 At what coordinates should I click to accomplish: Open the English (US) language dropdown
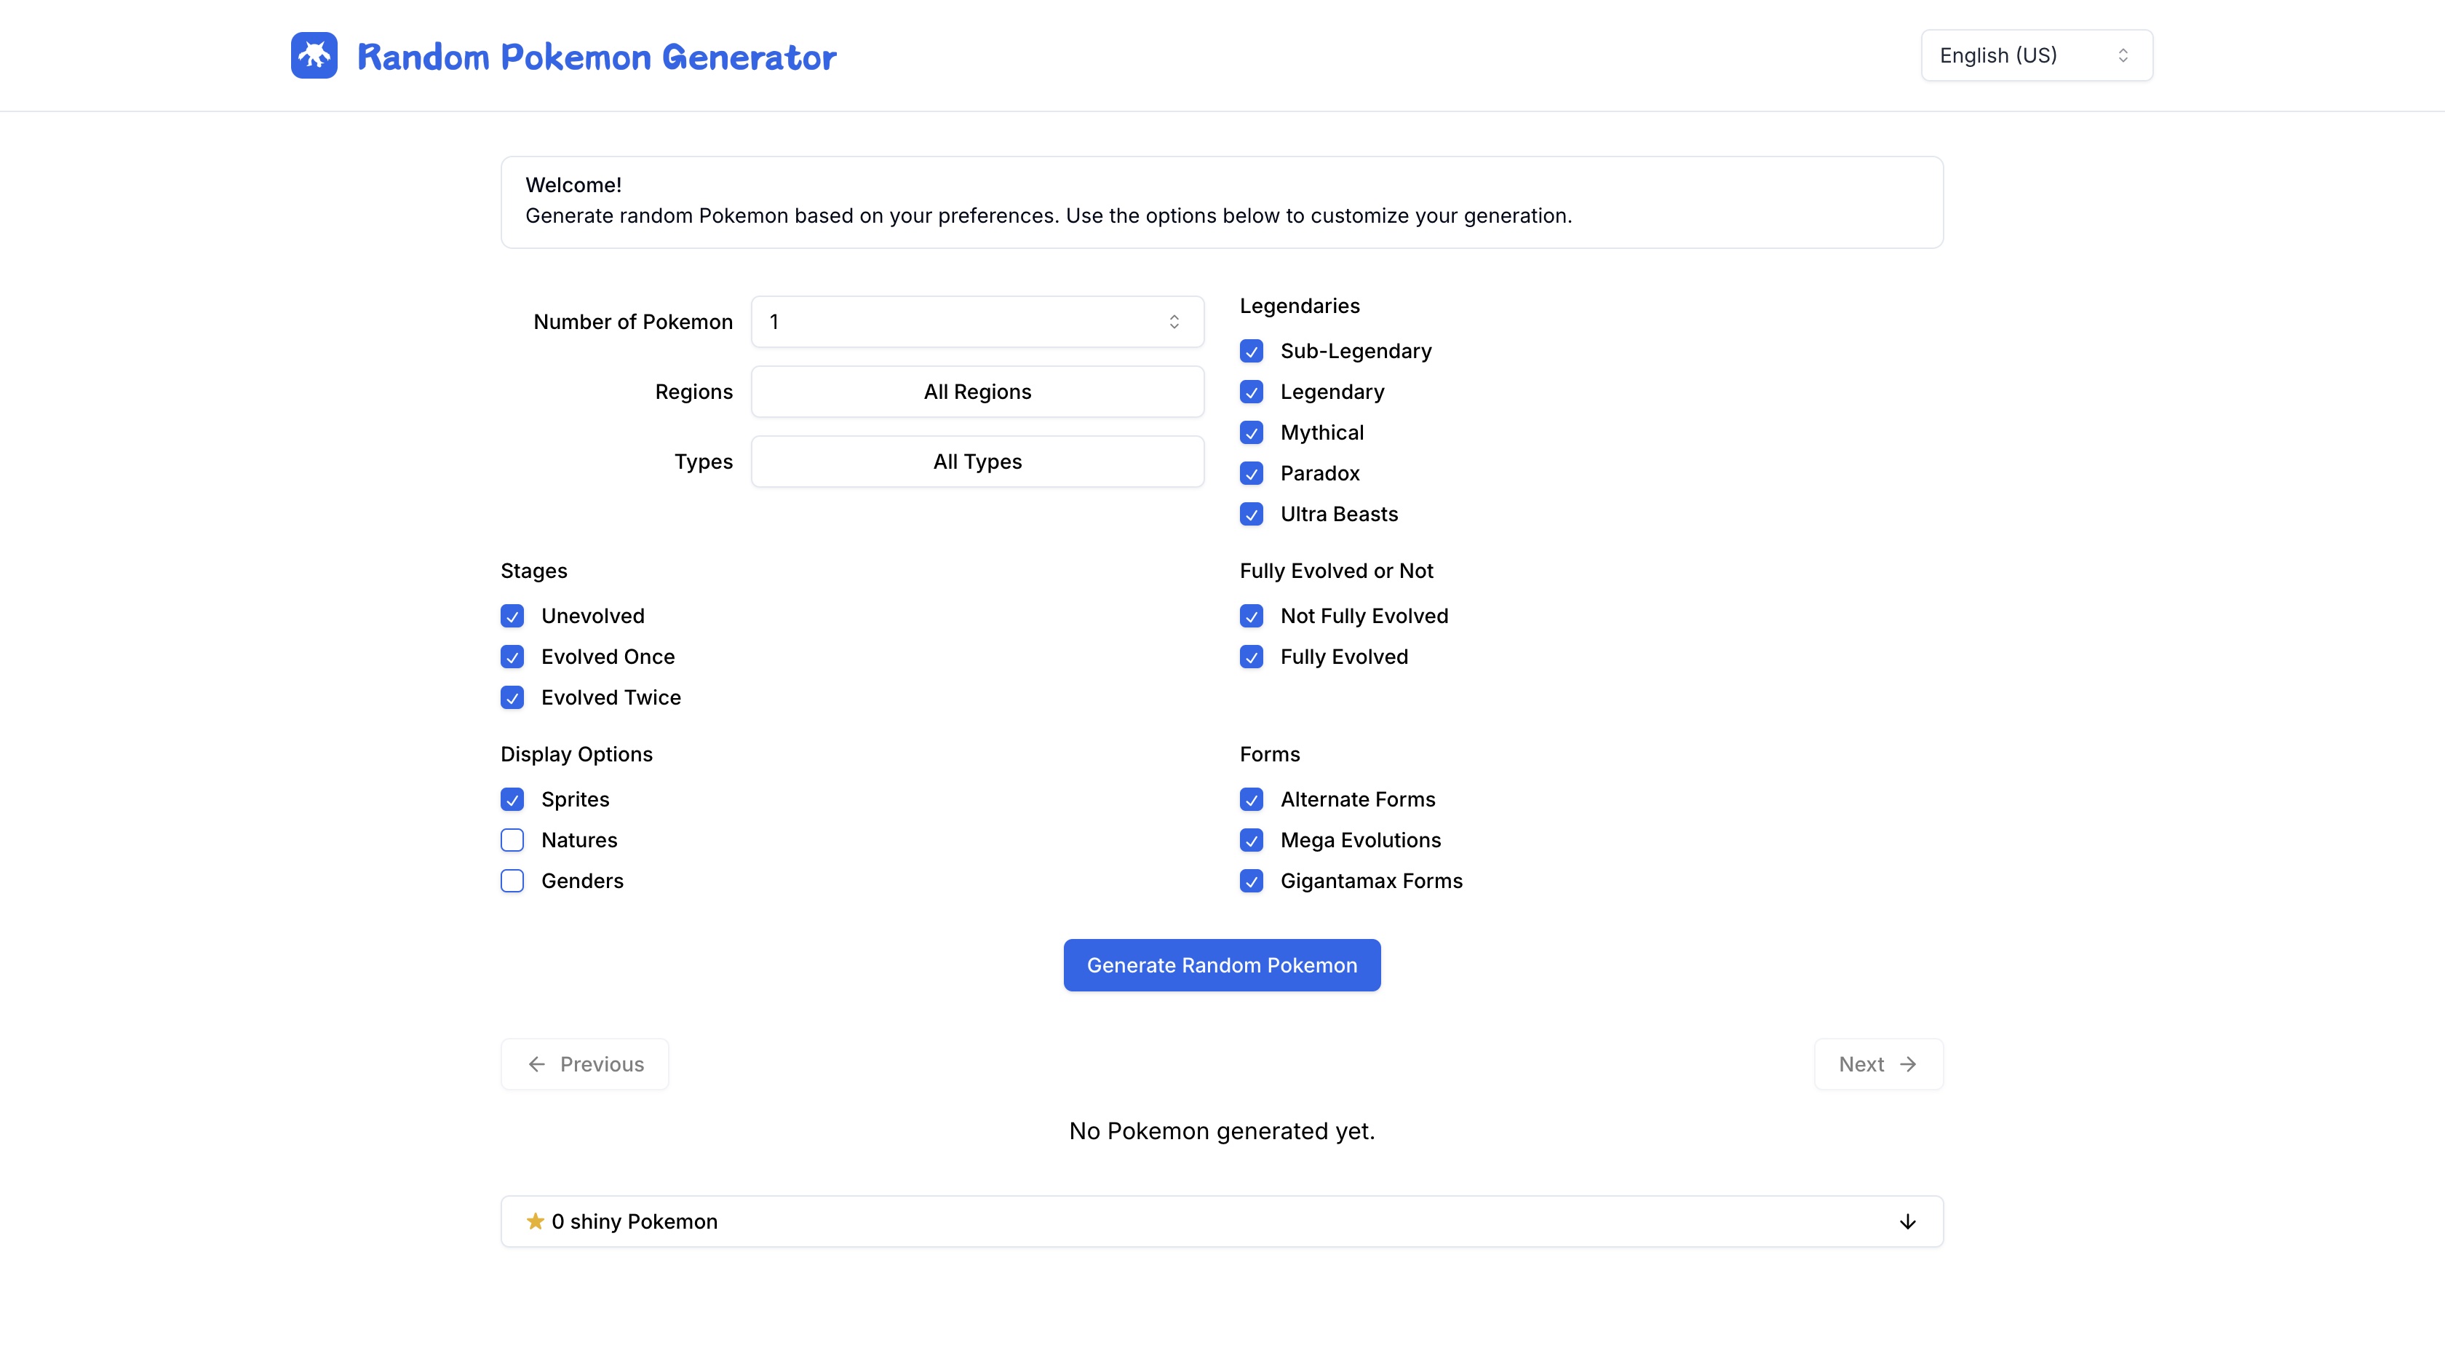pos(2036,56)
